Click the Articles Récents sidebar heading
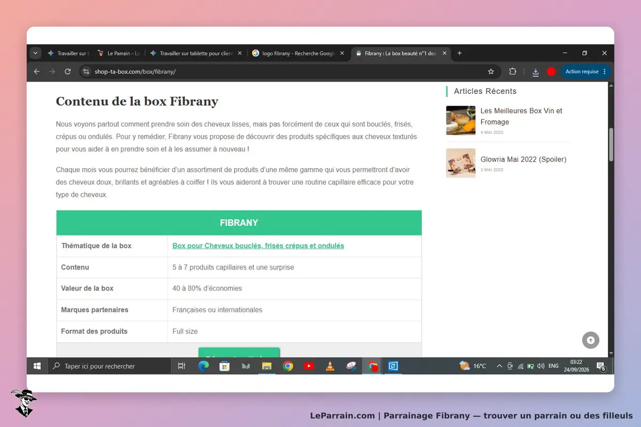Viewport: 641px width, 427px height. pos(485,91)
